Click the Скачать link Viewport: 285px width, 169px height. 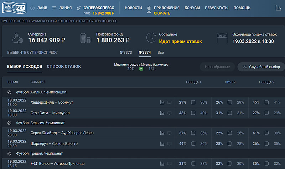pos(162,13)
